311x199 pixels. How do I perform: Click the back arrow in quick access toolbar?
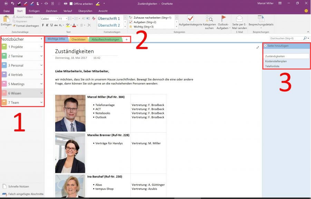pos(6,3)
